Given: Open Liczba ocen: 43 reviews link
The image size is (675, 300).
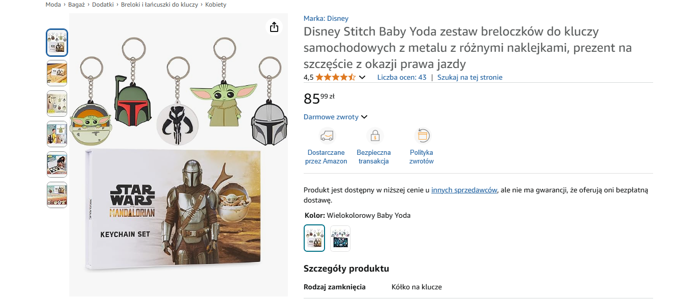Looking at the screenshot, I should (x=401, y=77).
